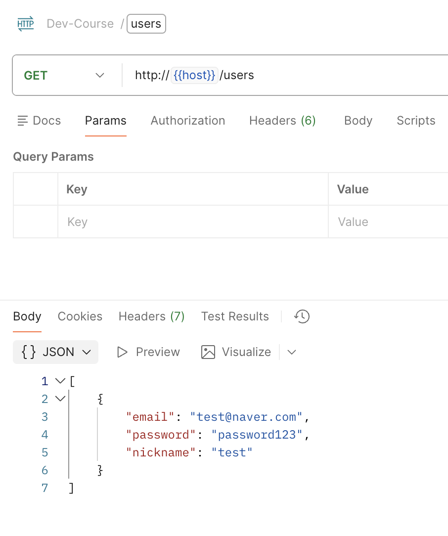Screen dimensions: 448x536
Task: Open the JSON format dropdown
Action: (87, 352)
